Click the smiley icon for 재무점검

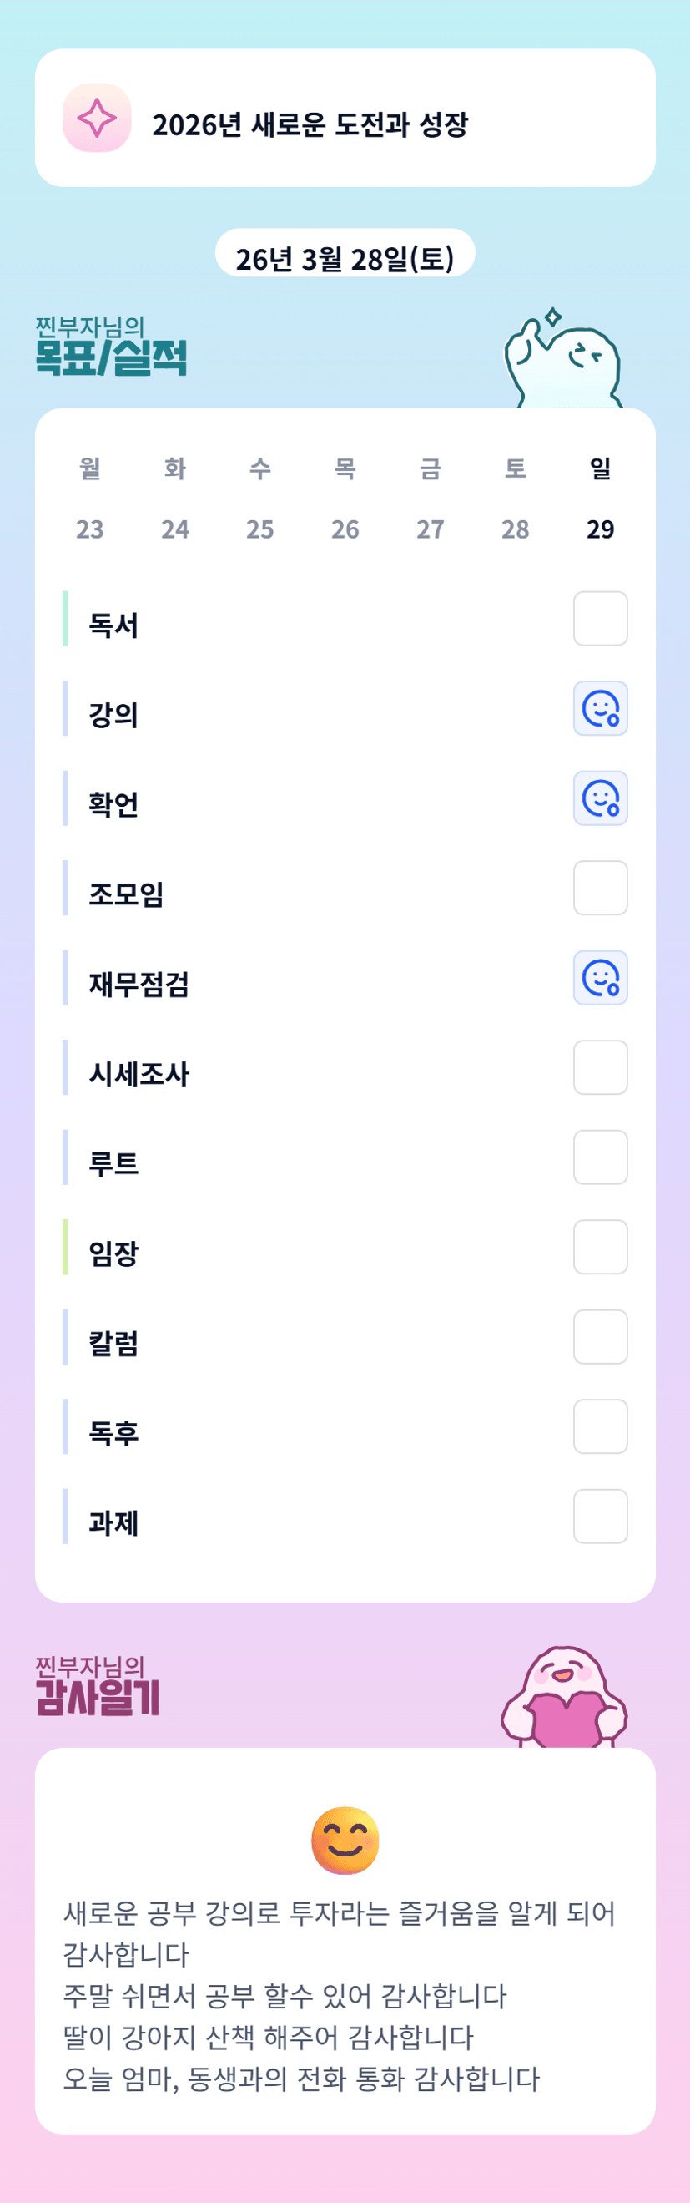[x=601, y=978]
